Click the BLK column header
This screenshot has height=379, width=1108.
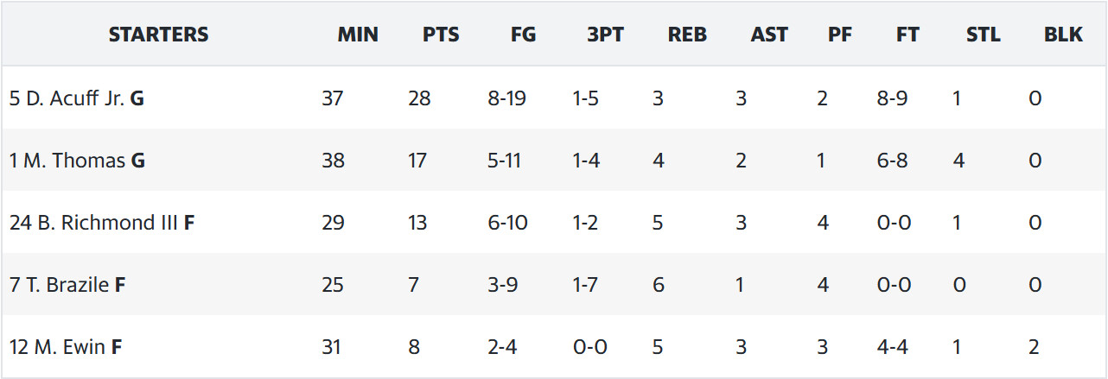1063,35
